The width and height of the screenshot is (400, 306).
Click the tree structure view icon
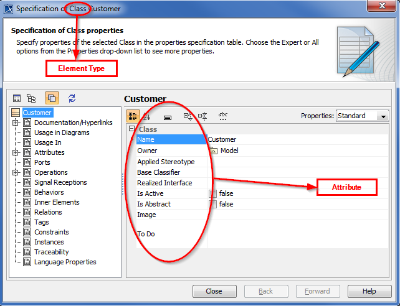[31, 98]
